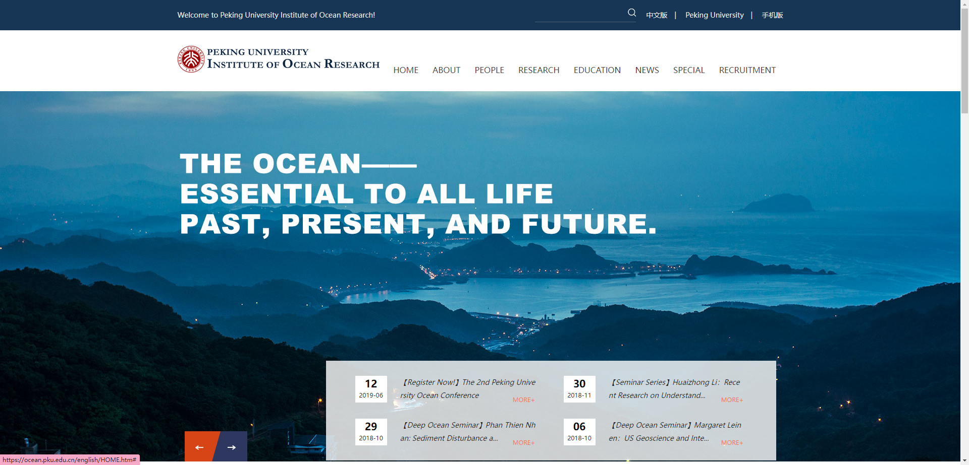
Task: Open the RECRUITMENT menu item
Action: pyautogui.click(x=747, y=70)
